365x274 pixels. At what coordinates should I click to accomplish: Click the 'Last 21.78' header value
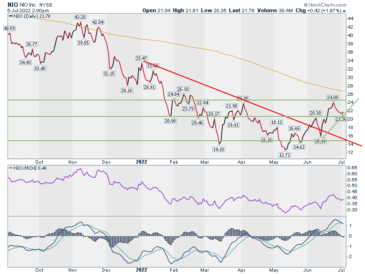click(241, 10)
